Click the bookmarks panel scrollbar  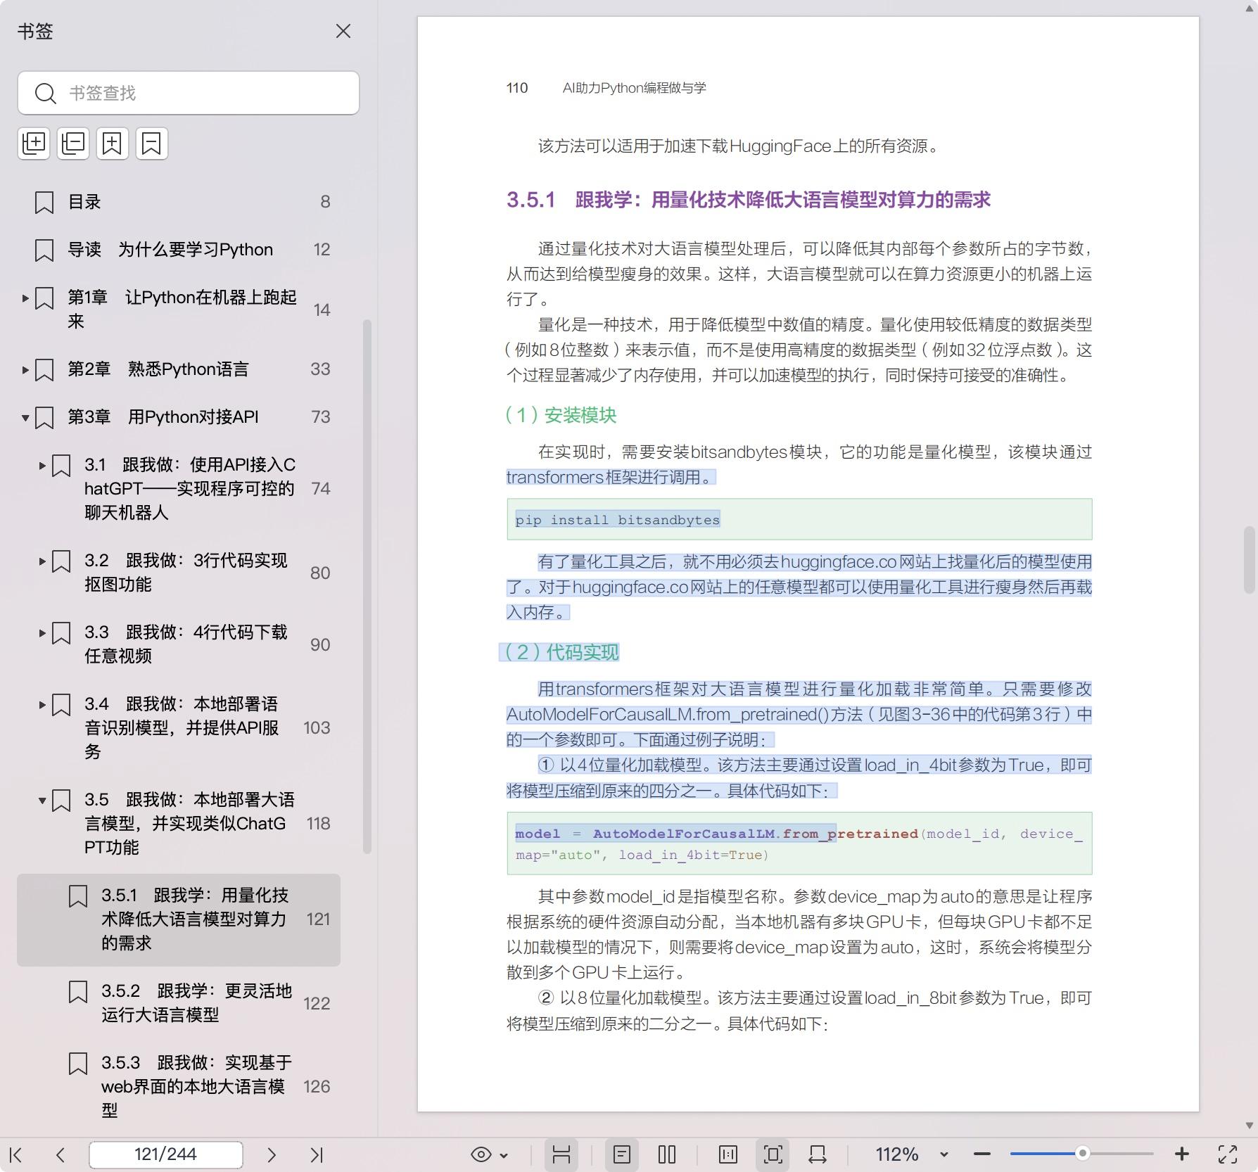(367, 587)
